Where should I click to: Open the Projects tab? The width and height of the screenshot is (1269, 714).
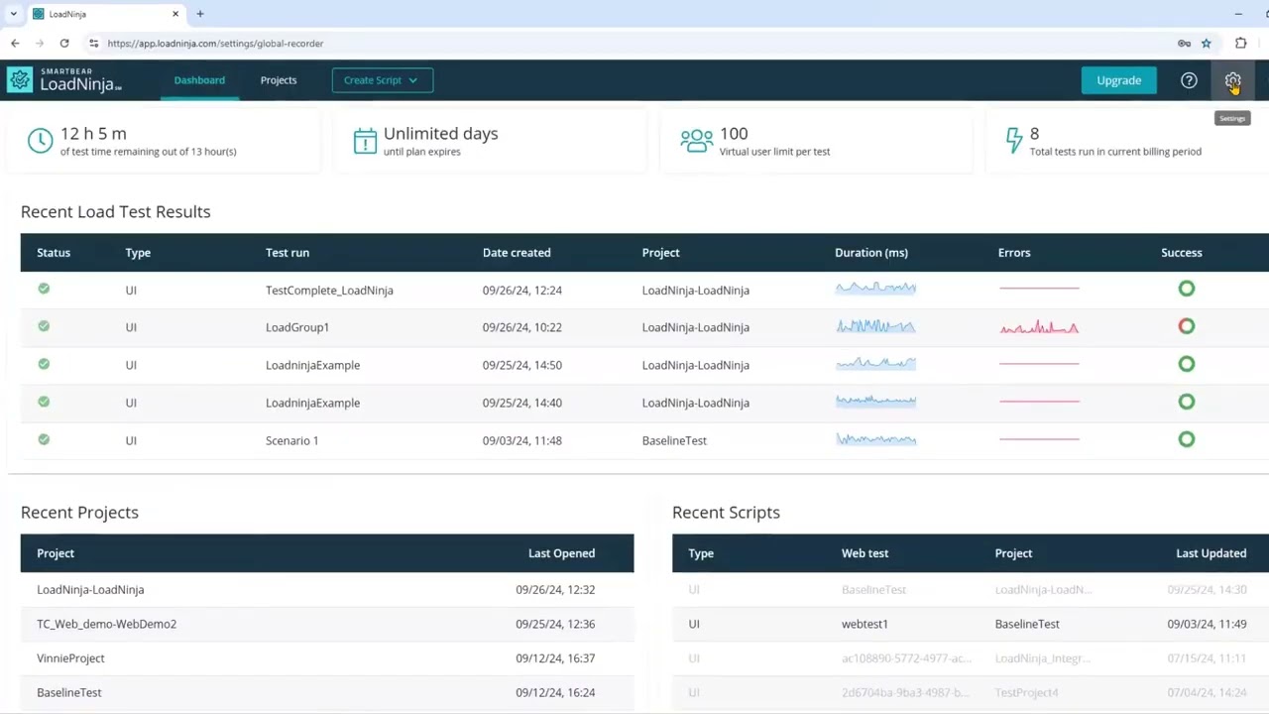click(279, 80)
